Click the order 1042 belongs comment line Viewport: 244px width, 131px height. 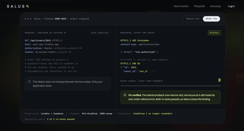(47, 60)
